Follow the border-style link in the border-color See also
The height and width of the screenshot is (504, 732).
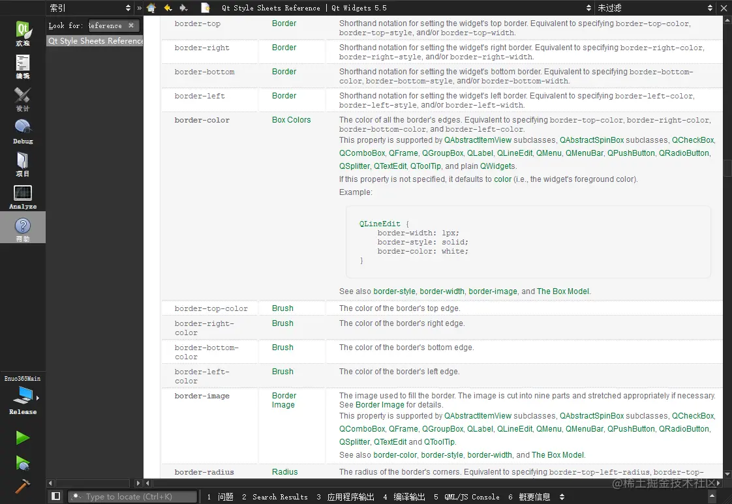point(394,291)
